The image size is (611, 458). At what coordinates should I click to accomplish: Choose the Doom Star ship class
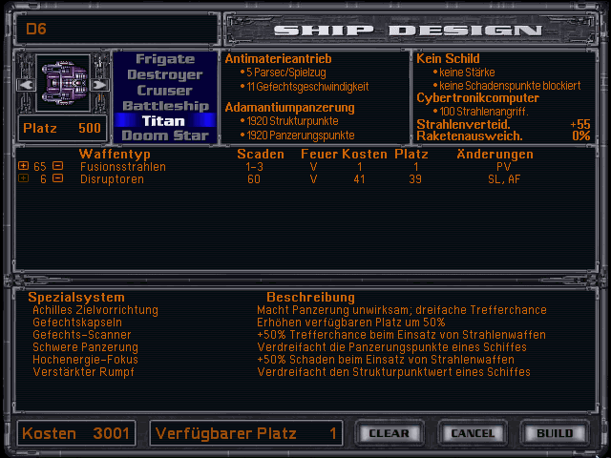click(x=165, y=135)
